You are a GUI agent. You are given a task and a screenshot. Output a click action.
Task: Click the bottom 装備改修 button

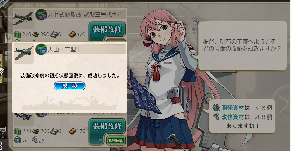(x=107, y=126)
